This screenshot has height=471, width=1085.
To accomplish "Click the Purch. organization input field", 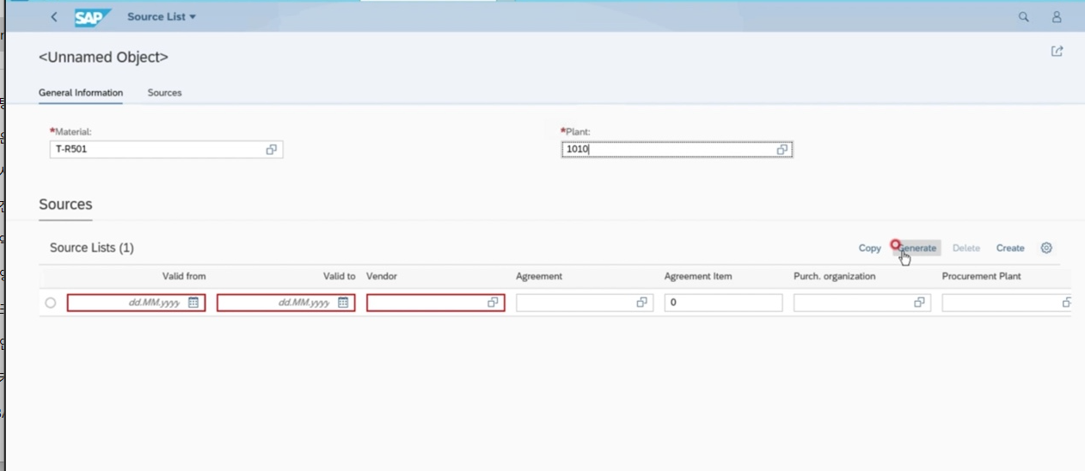I will point(861,303).
